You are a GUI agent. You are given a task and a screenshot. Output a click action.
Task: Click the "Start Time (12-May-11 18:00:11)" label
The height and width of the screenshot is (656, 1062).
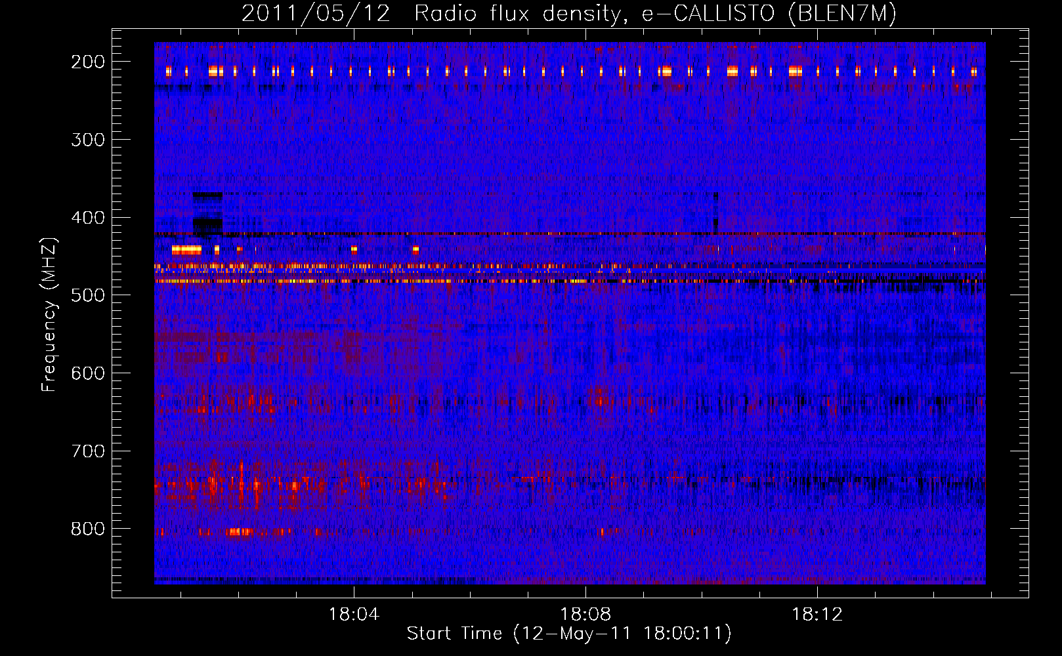pyautogui.click(x=569, y=634)
